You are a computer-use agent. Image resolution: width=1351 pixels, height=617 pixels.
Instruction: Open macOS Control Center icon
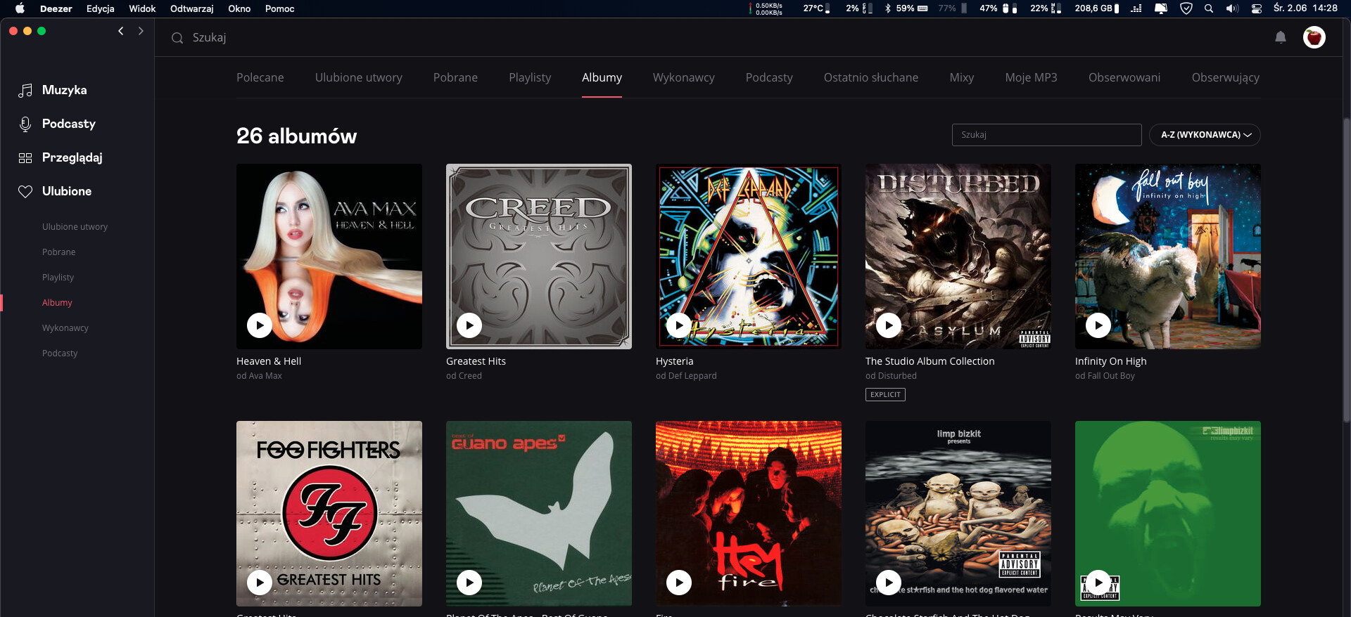point(1257,8)
